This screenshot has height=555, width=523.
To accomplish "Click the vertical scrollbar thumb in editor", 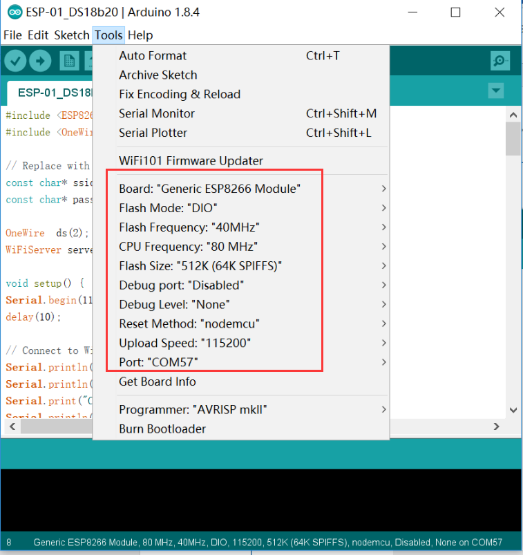I will [x=513, y=139].
